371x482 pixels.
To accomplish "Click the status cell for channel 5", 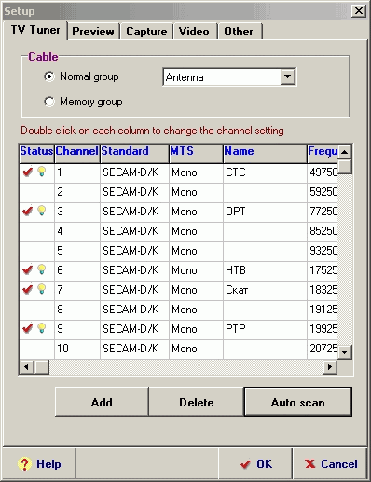I will tap(36, 251).
